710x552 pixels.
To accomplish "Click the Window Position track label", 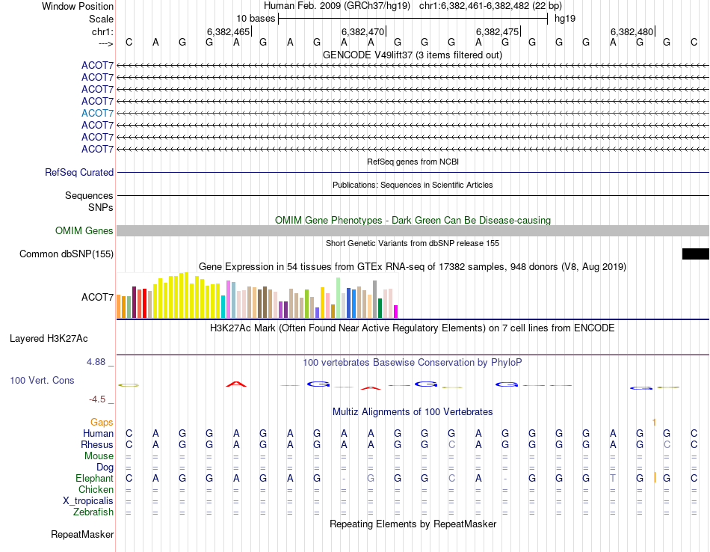I will point(78,6).
